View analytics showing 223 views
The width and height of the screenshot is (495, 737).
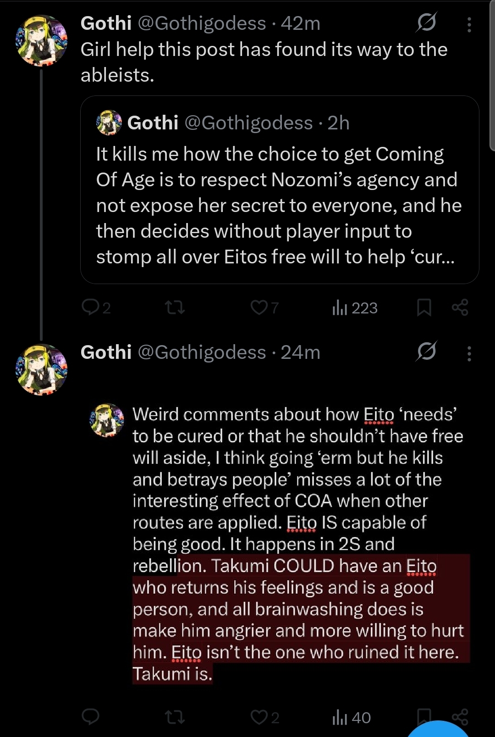click(354, 308)
